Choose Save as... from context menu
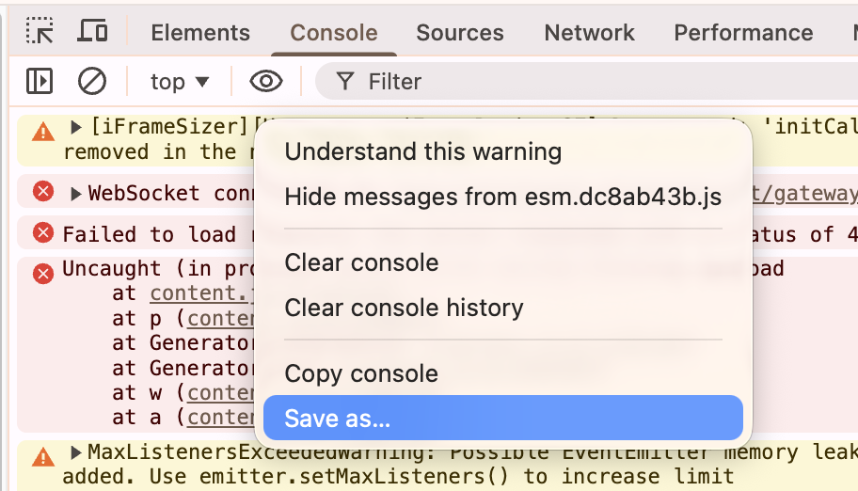This screenshot has height=491, width=858. click(x=502, y=419)
